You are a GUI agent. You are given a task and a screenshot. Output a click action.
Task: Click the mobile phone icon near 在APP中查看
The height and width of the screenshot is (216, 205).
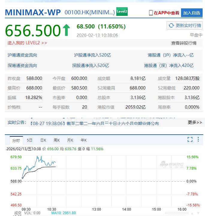point(151,13)
